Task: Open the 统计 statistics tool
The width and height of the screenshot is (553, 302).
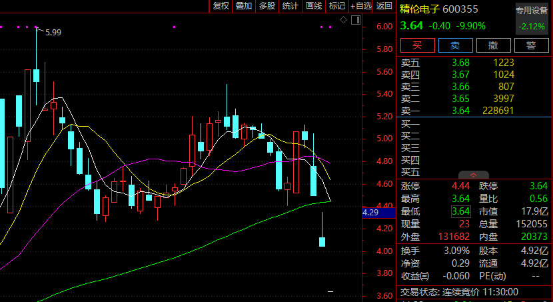Action: pos(290,6)
